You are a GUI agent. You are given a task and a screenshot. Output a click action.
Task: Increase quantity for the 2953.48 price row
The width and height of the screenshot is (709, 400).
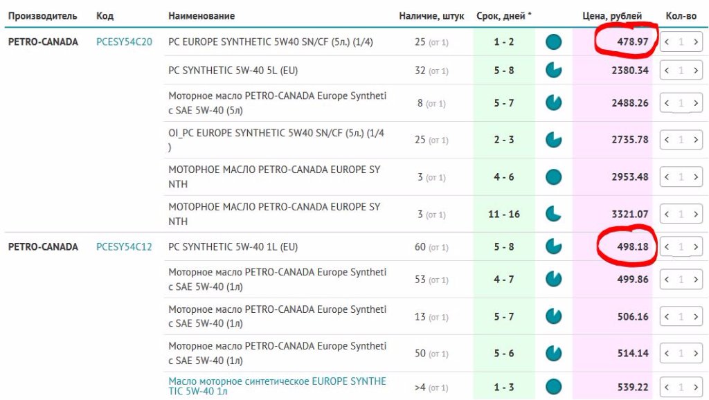(696, 176)
